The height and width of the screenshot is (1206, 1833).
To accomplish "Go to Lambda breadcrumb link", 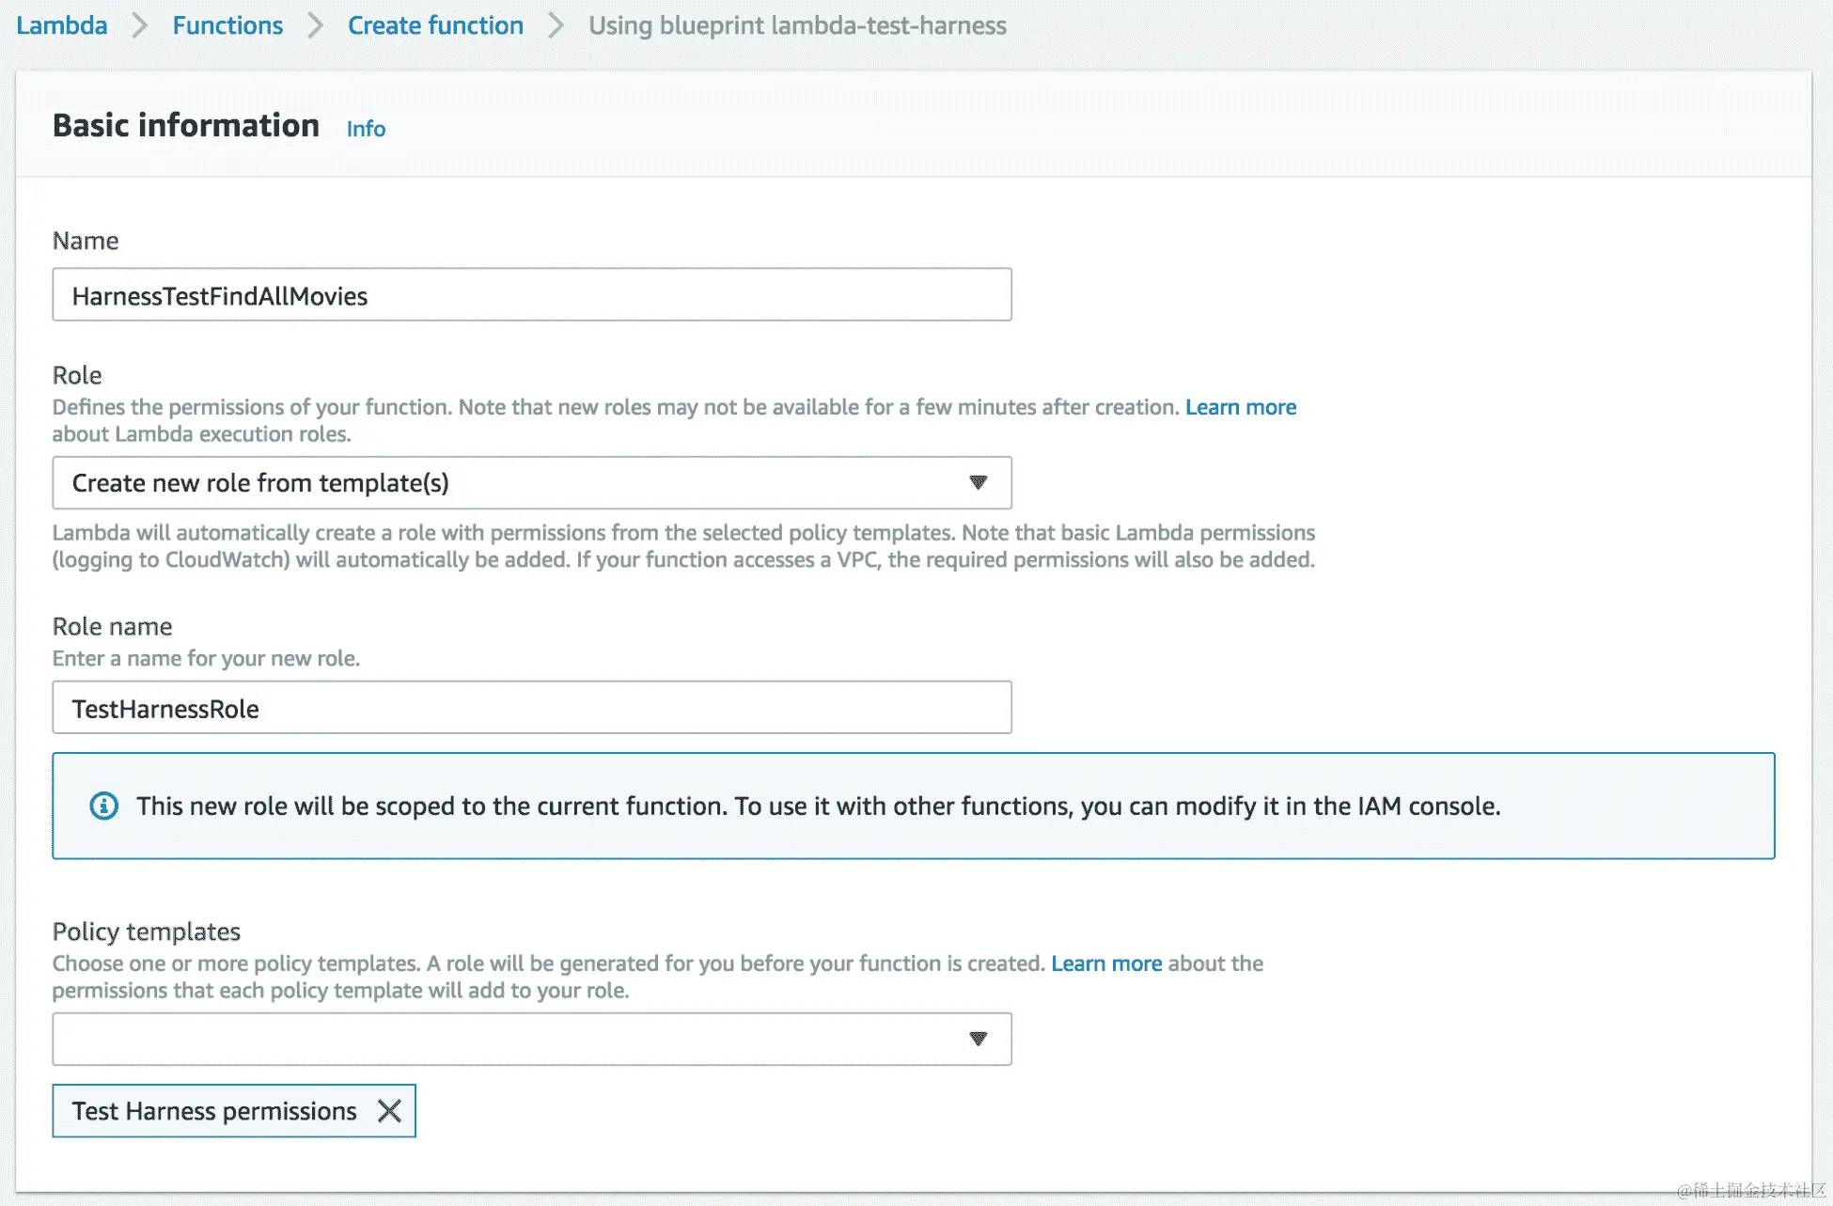I will (x=62, y=25).
